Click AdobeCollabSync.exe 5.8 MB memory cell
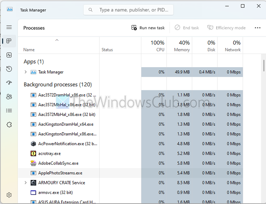The height and width of the screenshot is (204, 266). pyautogui.click(x=179, y=163)
